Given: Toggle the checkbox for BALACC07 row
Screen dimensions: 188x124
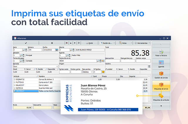Looking at the screenshot, I should (14, 85).
